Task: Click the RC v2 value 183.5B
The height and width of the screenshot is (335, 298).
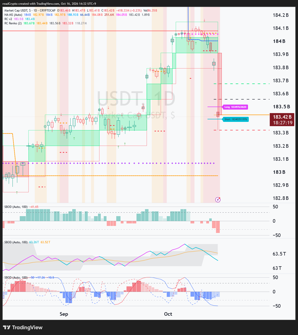Action: pos(18,19)
